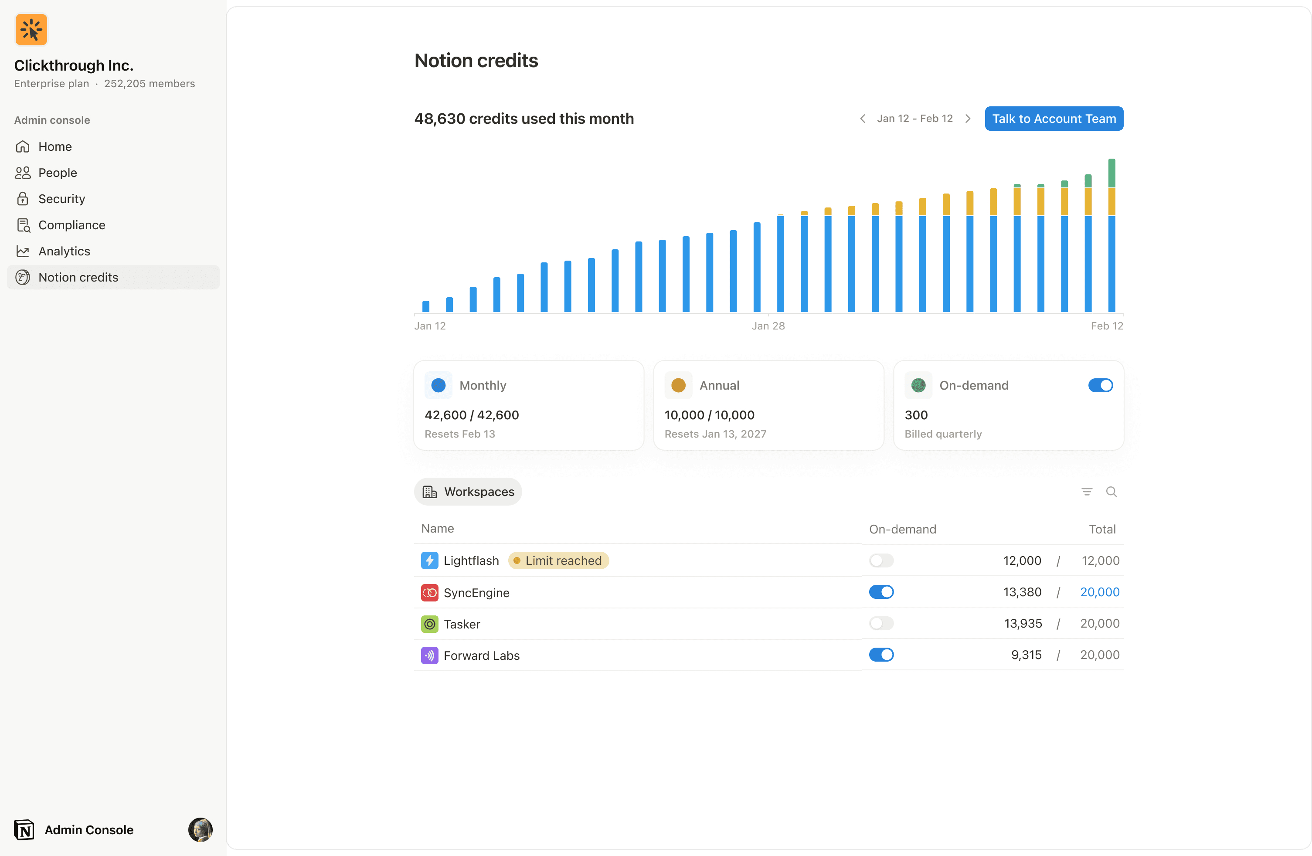Click the Tasker workspace icon
The height and width of the screenshot is (856, 1312).
[429, 624]
